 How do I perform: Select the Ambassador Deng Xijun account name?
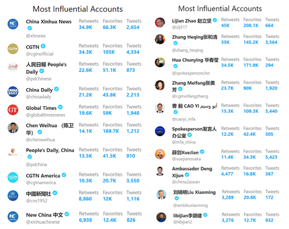tap(192, 172)
